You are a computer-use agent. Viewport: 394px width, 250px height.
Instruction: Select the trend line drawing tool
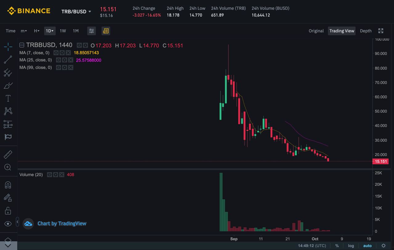pyautogui.click(x=8, y=60)
